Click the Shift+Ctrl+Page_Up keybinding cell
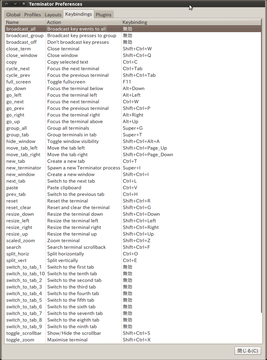The image size is (267, 360). (x=145, y=148)
